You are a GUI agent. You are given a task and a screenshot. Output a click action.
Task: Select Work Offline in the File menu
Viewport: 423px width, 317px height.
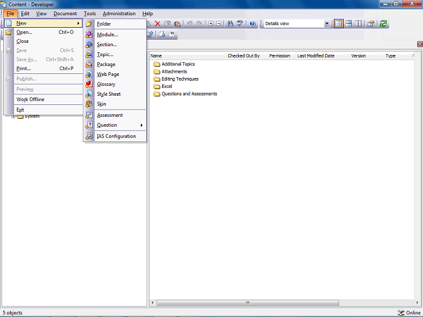[44, 99]
